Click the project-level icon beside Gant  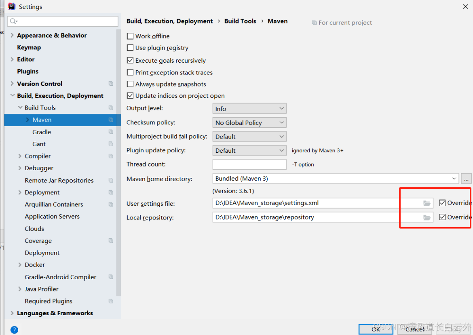111,144
